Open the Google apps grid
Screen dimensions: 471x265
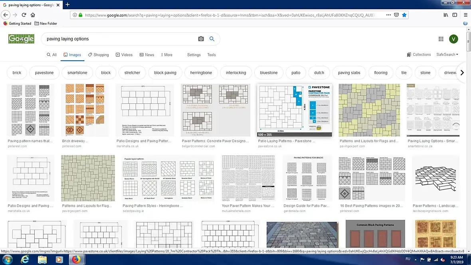coord(441,39)
